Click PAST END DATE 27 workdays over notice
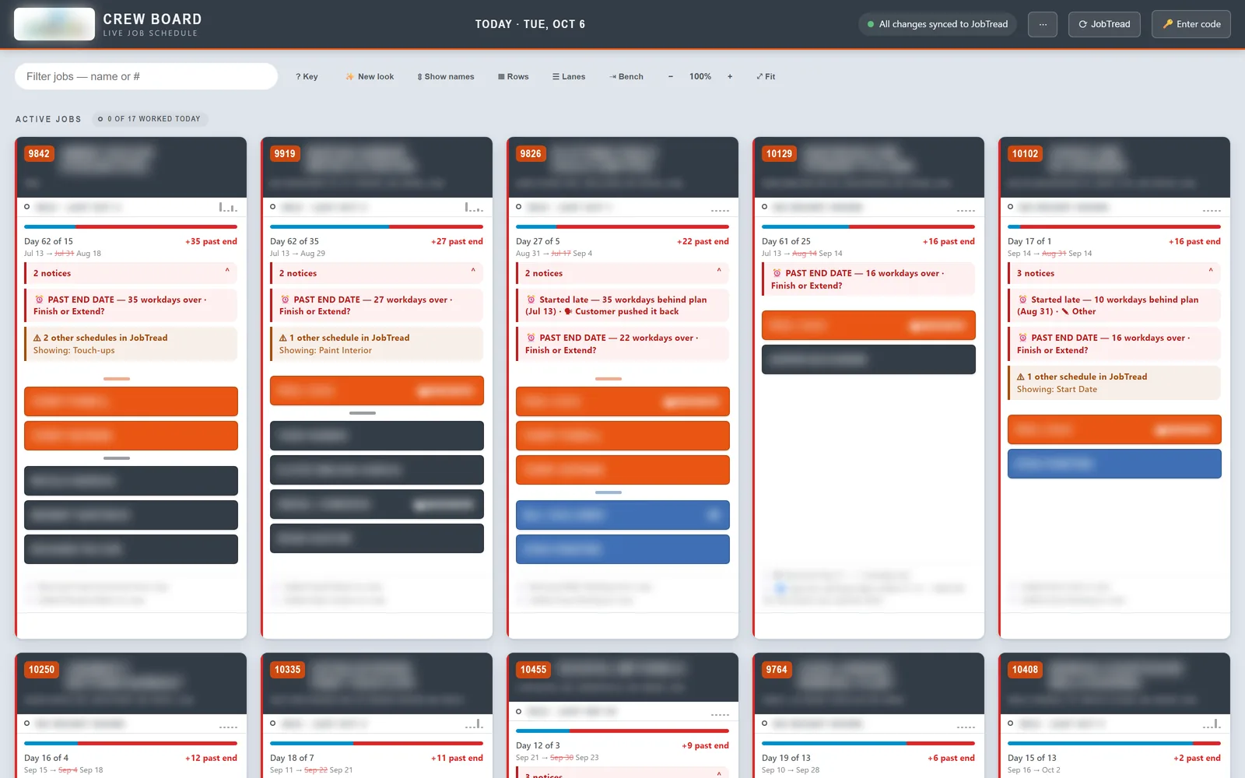 tap(377, 305)
